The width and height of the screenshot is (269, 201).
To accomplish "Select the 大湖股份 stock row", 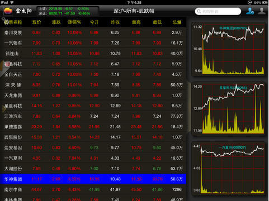I will [93, 169].
